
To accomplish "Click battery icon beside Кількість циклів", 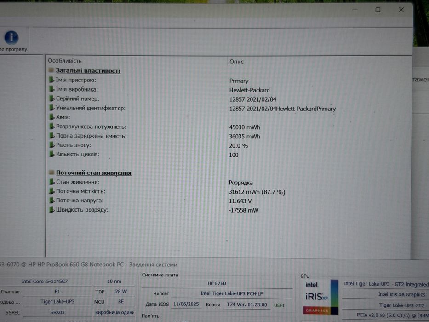I will click(51, 154).
